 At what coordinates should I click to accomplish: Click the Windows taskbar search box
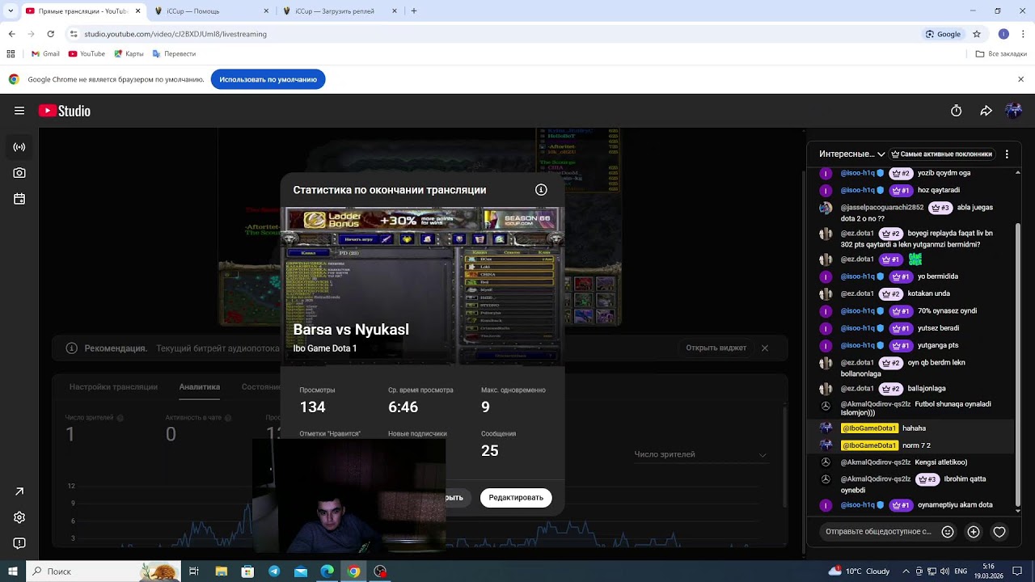103,571
